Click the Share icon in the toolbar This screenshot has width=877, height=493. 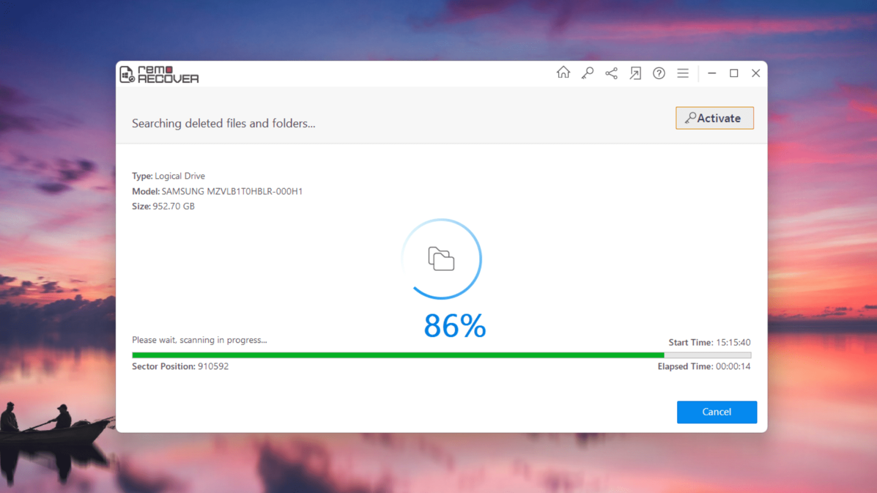pos(611,73)
